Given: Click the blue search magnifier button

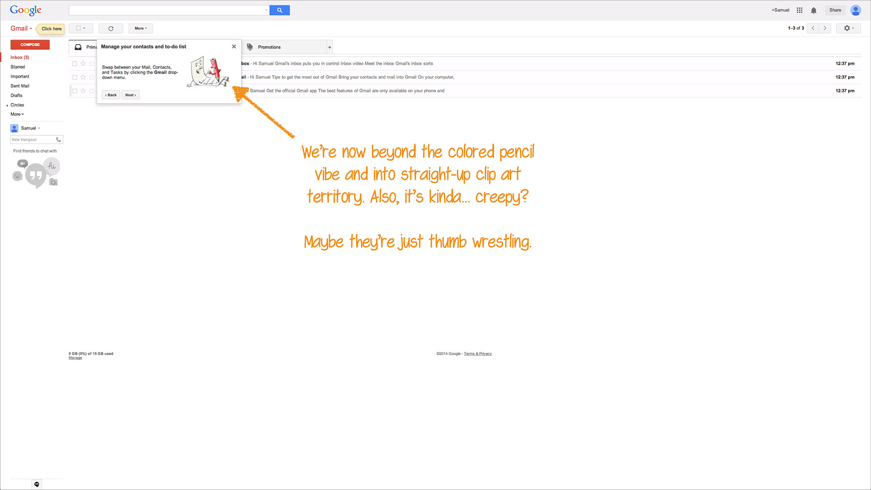Looking at the screenshot, I should pyautogui.click(x=279, y=10).
